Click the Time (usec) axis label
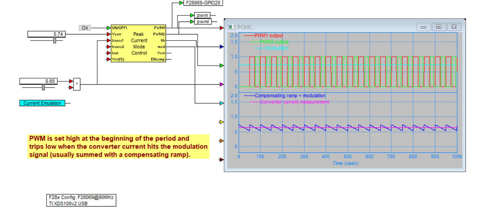 coord(346,163)
